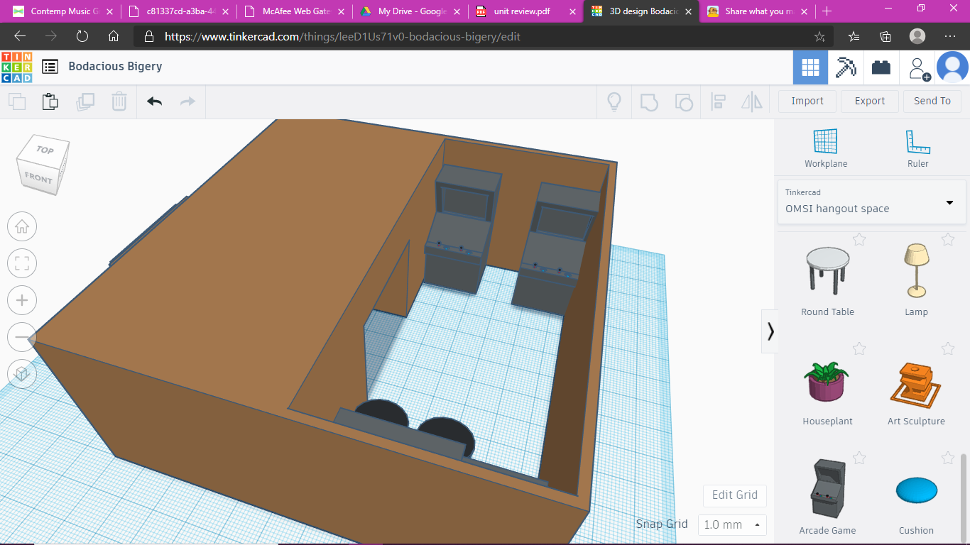Click the Group shapes icon
The height and width of the screenshot is (545, 970).
[x=649, y=101]
